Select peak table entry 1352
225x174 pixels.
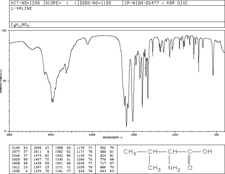pos(59,152)
